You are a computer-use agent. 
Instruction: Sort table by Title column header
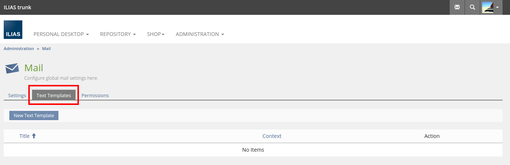click(x=24, y=136)
